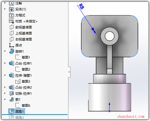
Task: Select the 上视基准面 top plane
Action: 21,33
